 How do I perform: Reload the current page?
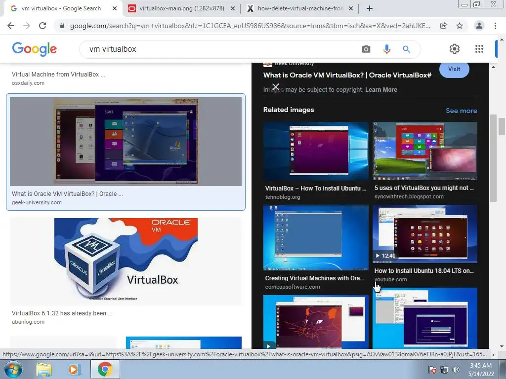pos(42,26)
